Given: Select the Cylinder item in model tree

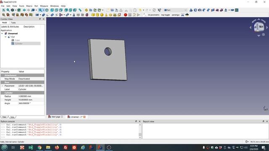Looking at the screenshot, I should coord(18,44).
